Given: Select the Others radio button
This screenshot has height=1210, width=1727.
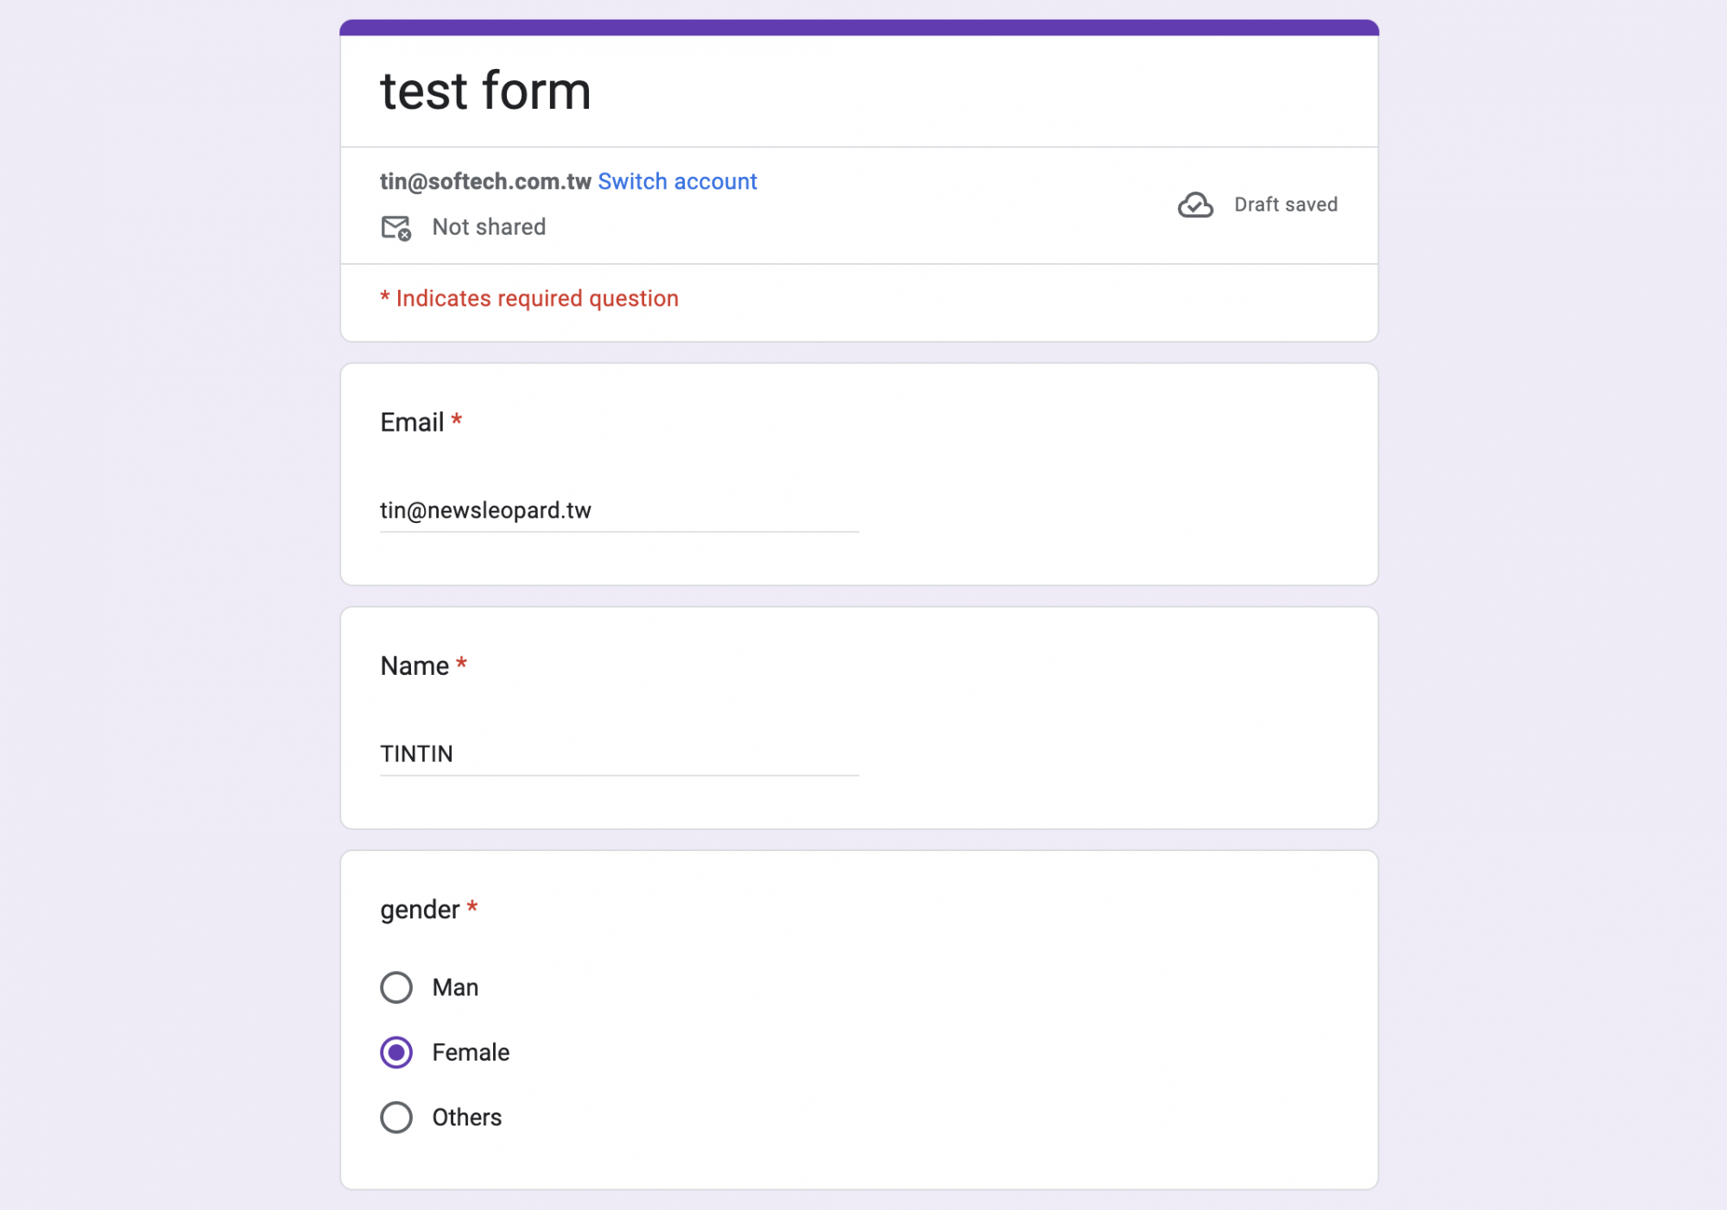Looking at the screenshot, I should (x=396, y=1117).
